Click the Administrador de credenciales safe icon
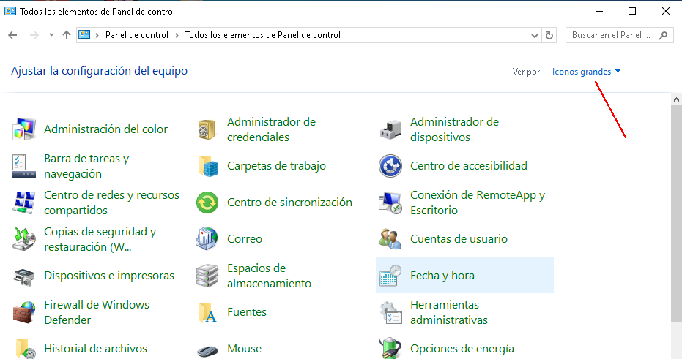 pos(207,129)
